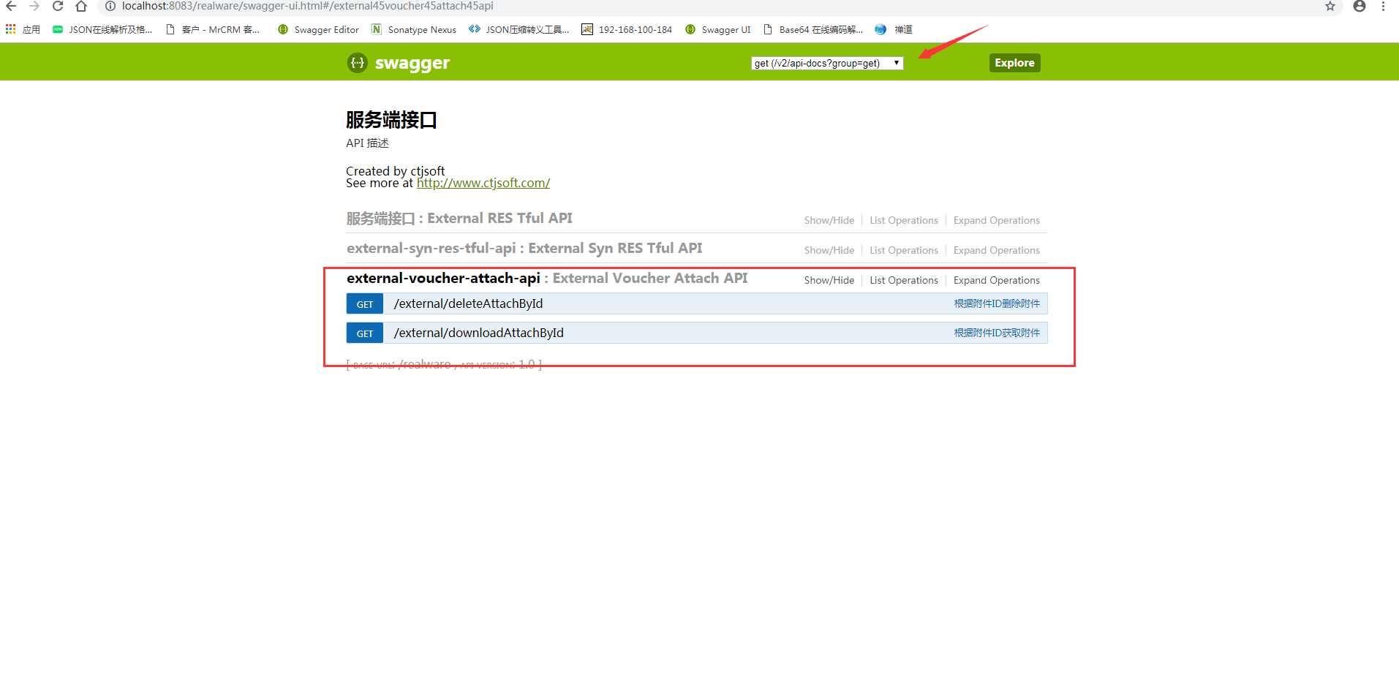Click the browser forward arrow
Image resolution: width=1399 pixels, height=680 pixels.
pyautogui.click(x=34, y=6)
